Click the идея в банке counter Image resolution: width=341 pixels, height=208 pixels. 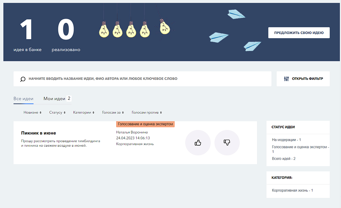coord(27,35)
